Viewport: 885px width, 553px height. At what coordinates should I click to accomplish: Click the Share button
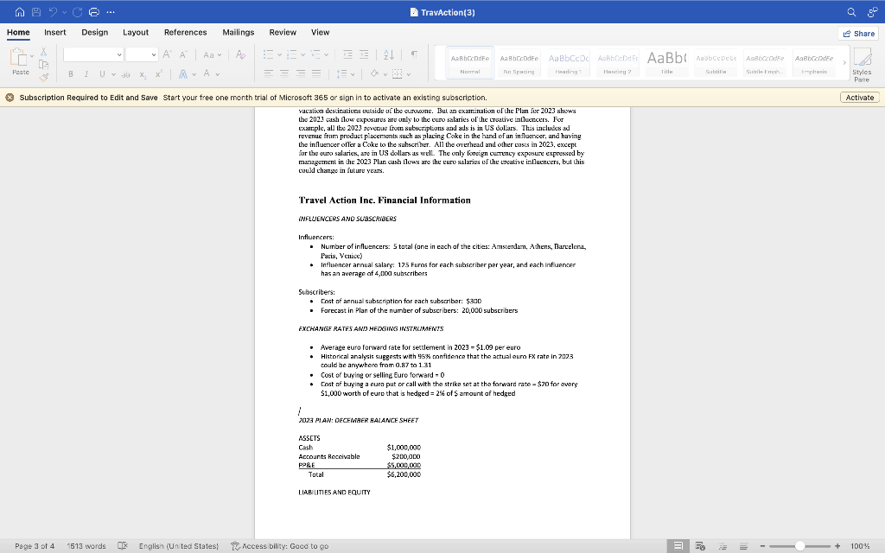pos(858,34)
